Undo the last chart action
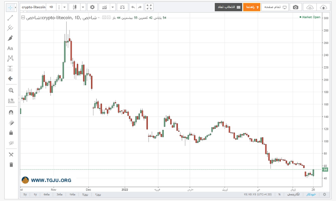This screenshot has width=336, height=201. tap(133, 7)
